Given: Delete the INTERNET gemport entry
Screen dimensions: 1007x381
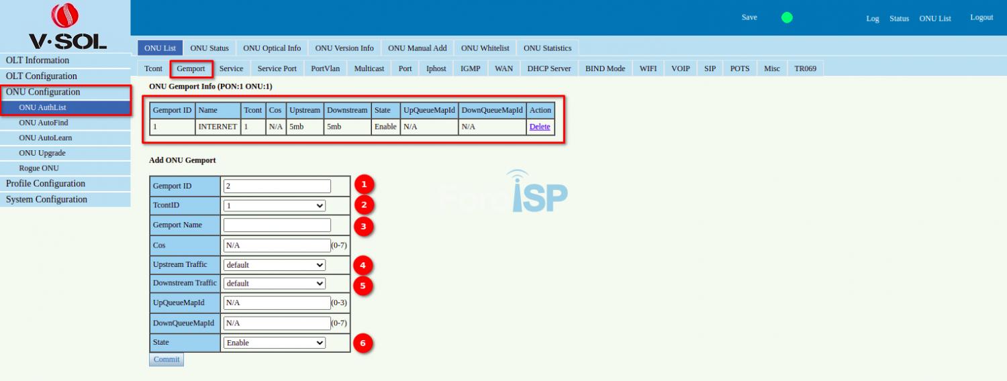Looking at the screenshot, I should click(x=539, y=127).
